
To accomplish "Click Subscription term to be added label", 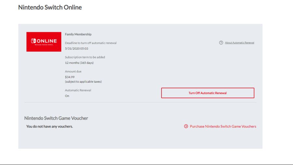I will tap(85, 57).
